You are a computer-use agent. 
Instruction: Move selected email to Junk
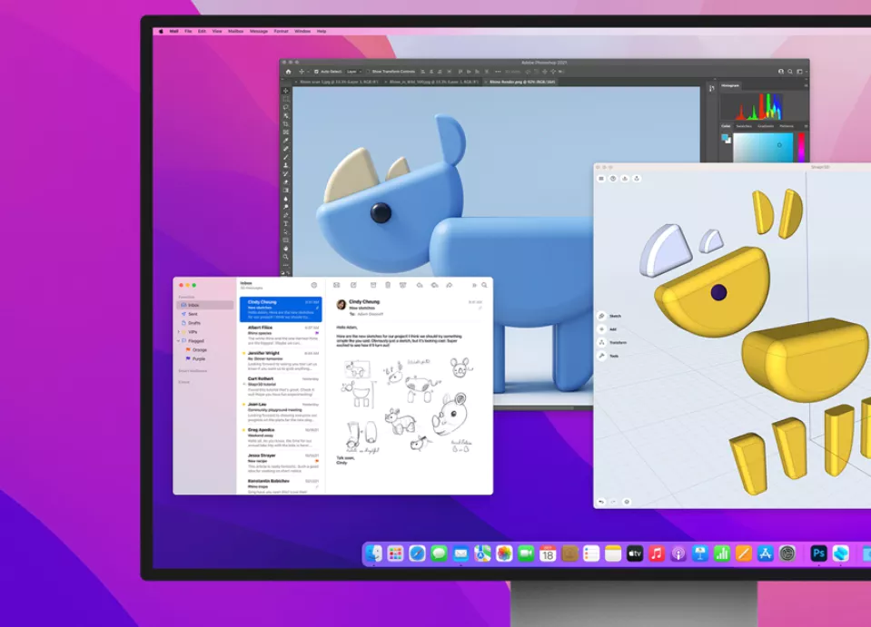[403, 285]
